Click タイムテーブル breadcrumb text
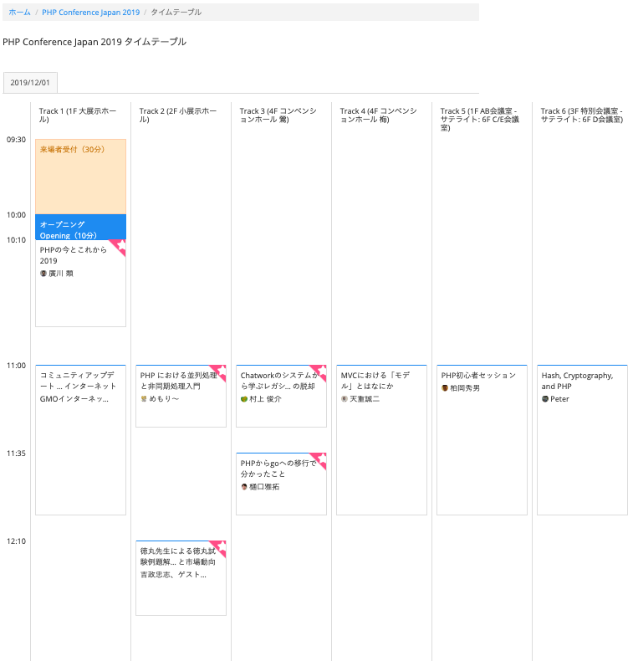Viewport: 633px width, 661px height. (x=176, y=13)
